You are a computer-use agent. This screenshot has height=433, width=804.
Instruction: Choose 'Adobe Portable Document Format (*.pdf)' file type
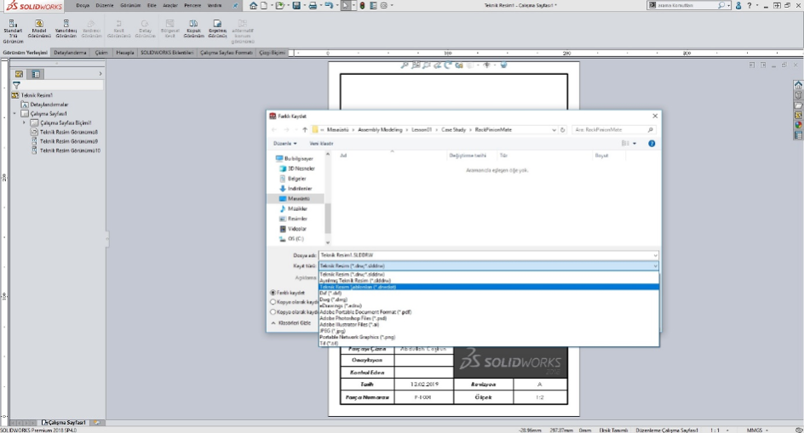[365, 313]
